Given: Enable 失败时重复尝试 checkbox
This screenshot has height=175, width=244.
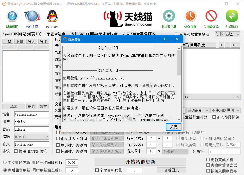Looking at the screenshot, I should [208, 165].
